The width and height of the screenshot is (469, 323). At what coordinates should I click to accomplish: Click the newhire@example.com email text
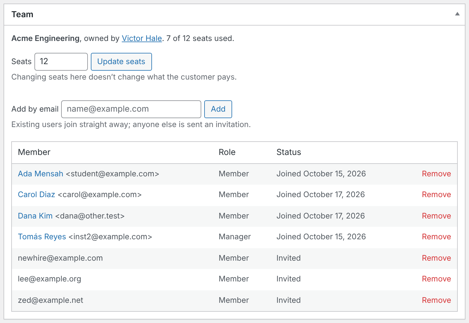[x=60, y=258]
